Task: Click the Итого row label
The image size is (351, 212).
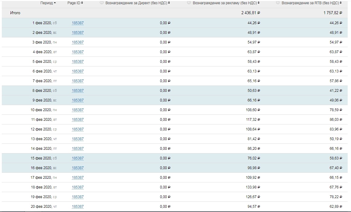Action: (x=15, y=13)
